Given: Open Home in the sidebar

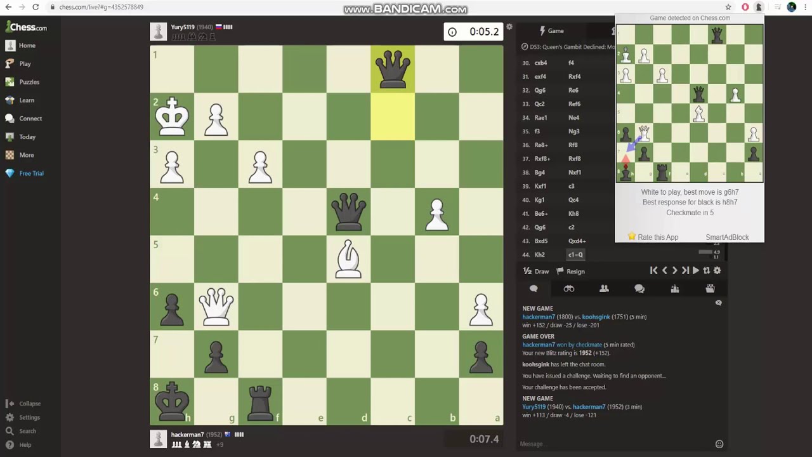Looking at the screenshot, I should tap(20, 46).
